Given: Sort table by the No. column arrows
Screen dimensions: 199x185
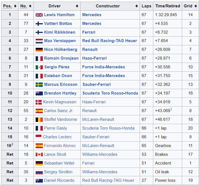Looking at the screenshot, I should pos(30,6).
